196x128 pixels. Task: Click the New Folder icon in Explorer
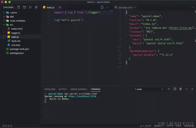tap(24, 7)
